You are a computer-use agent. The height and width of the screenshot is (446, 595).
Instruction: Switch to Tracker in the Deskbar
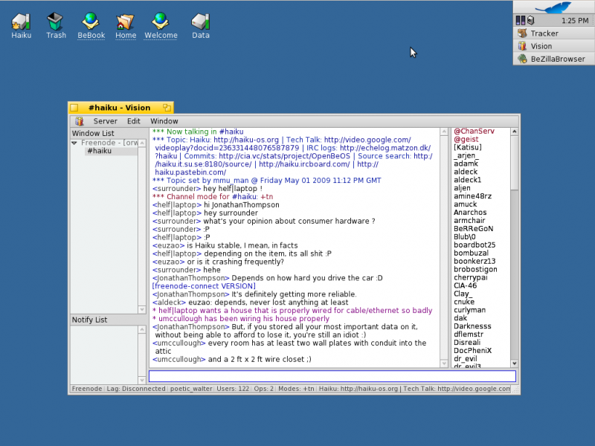[x=554, y=33]
